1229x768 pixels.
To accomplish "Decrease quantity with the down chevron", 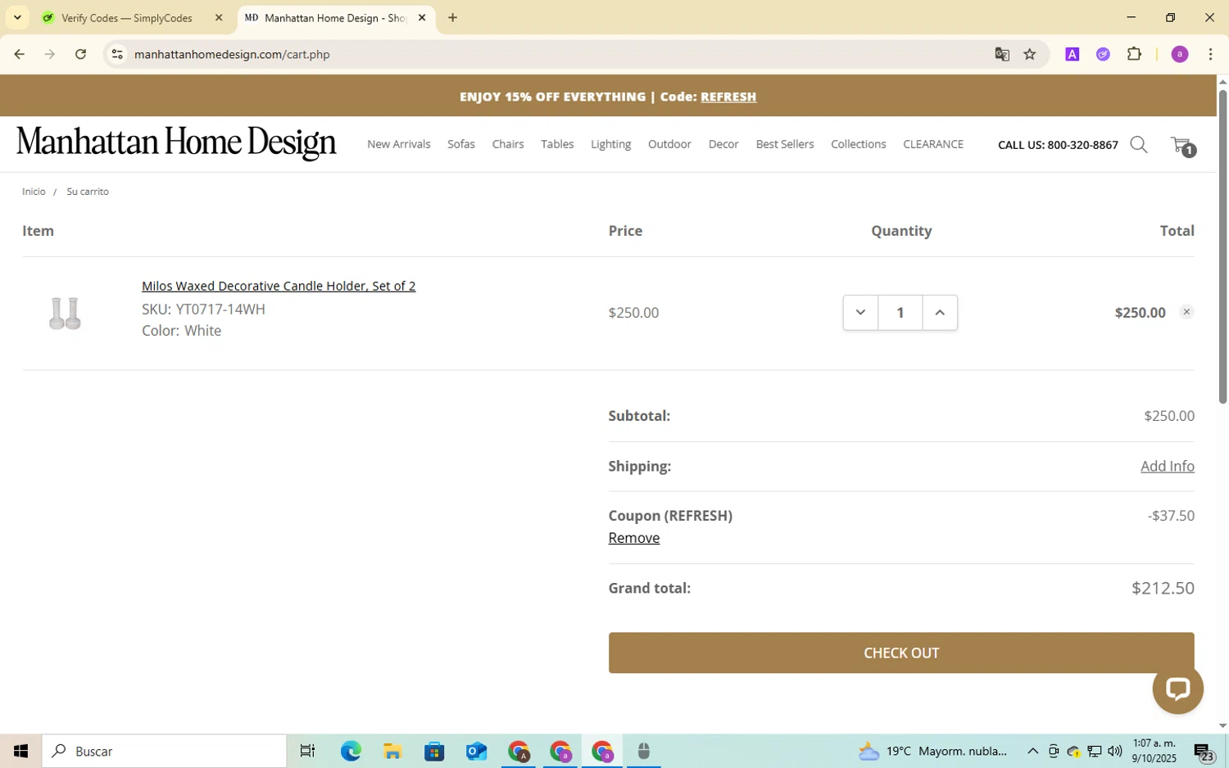I will [860, 313].
